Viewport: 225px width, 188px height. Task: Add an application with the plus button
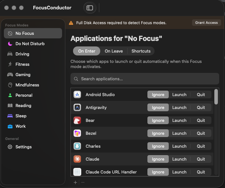pos(75,183)
